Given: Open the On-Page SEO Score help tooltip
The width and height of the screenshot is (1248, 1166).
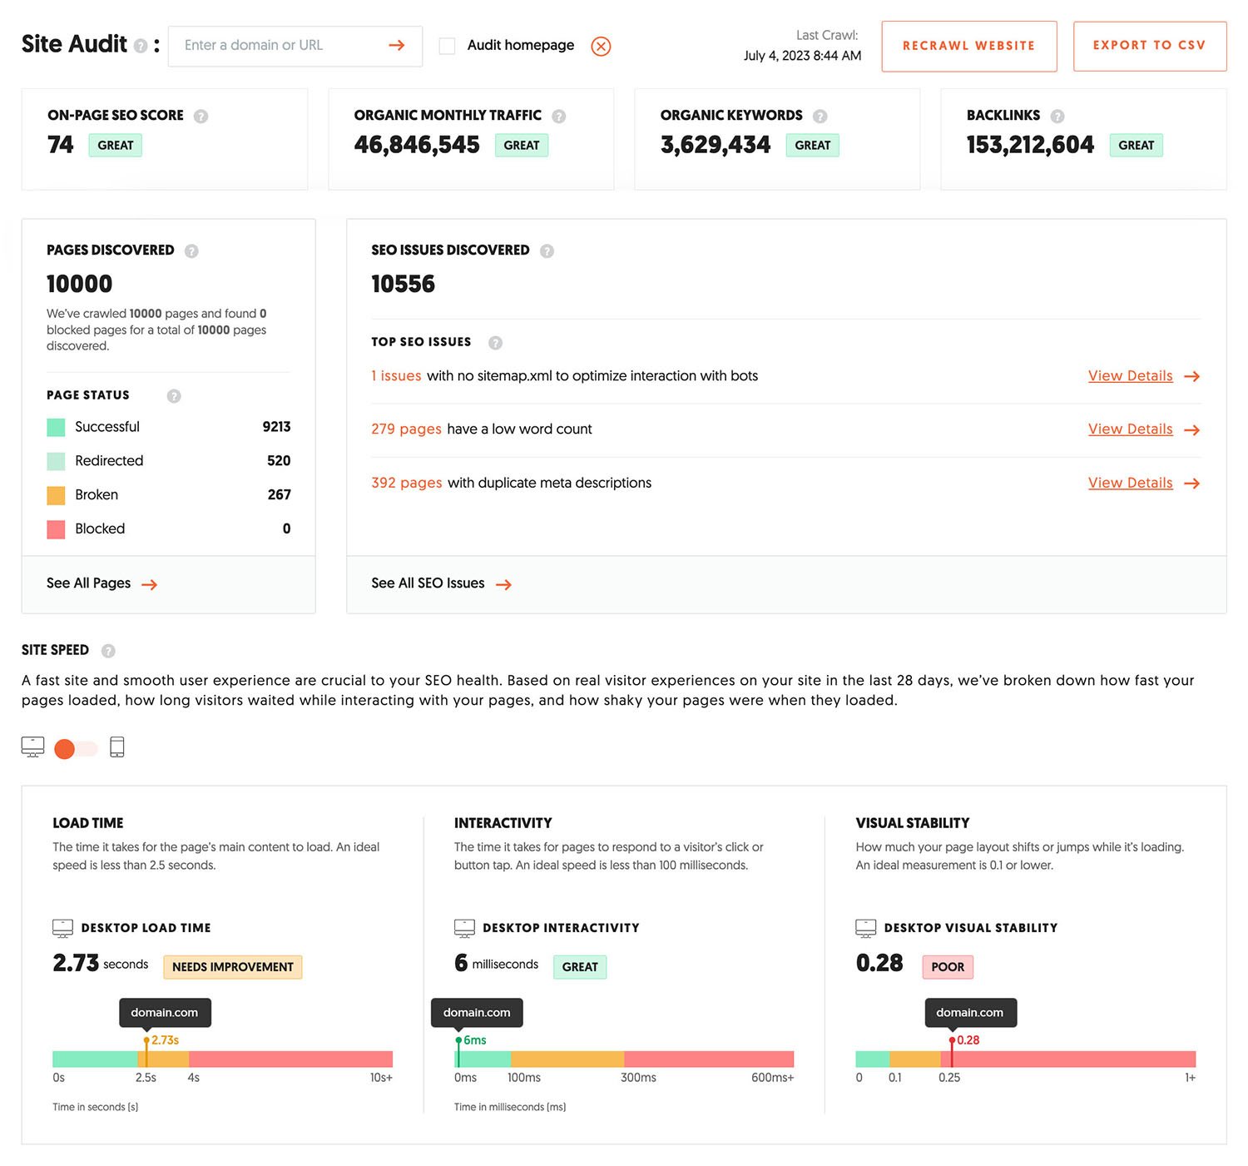Looking at the screenshot, I should click(x=201, y=117).
